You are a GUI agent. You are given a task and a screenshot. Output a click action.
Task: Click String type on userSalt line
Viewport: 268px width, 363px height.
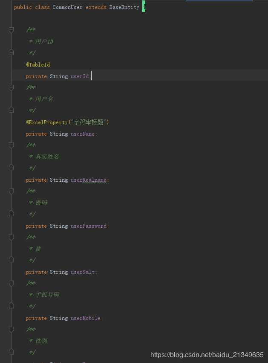tap(59, 272)
